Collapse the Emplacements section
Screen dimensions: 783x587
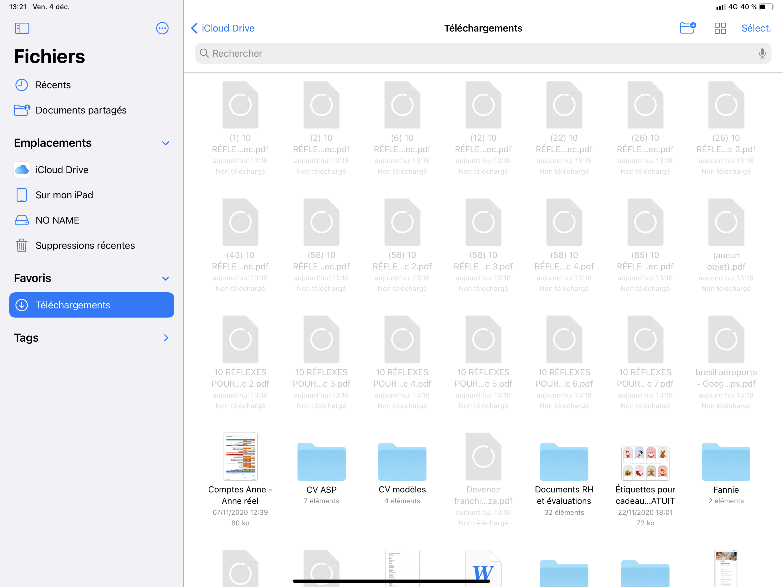165,143
